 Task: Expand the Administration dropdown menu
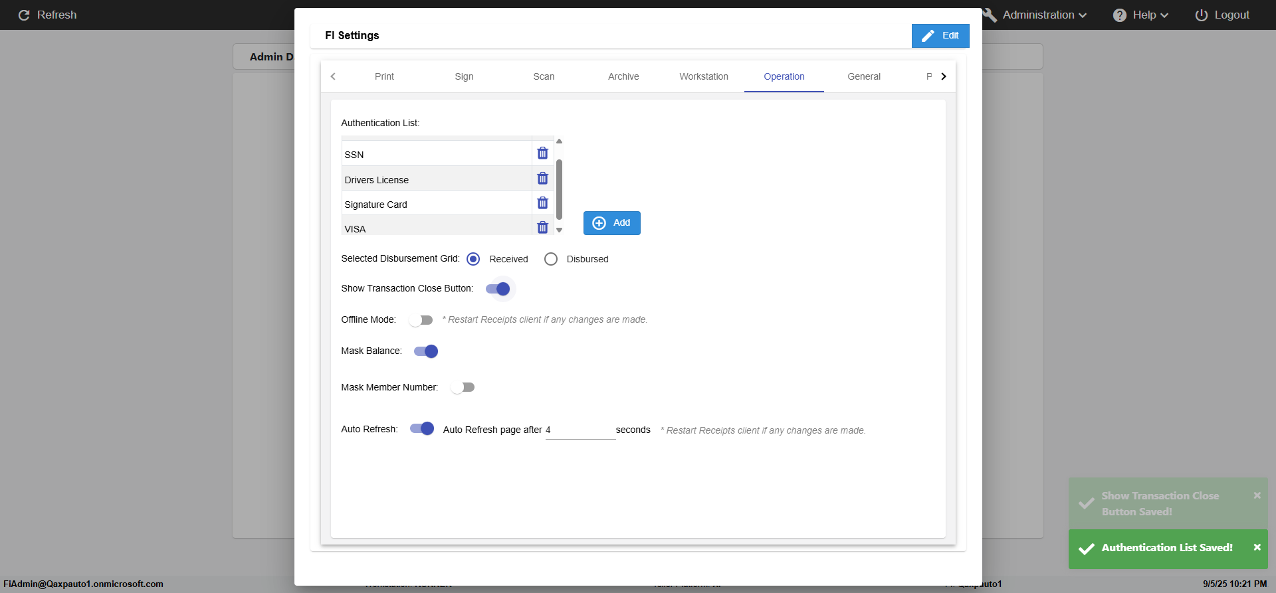click(x=1043, y=15)
